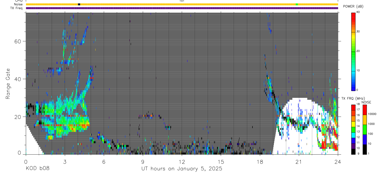The image size is (380, 175).
Task: Click the red 17–18 MHz TX frequency swatch
Action: coord(353,107)
